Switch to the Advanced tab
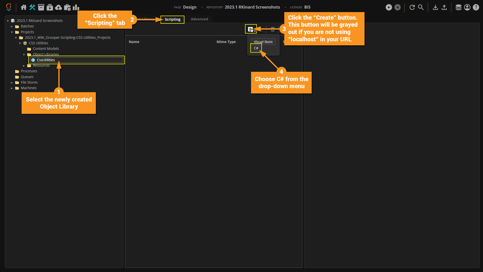This screenshot has height=272, width=483. click(x=199, y=19)
